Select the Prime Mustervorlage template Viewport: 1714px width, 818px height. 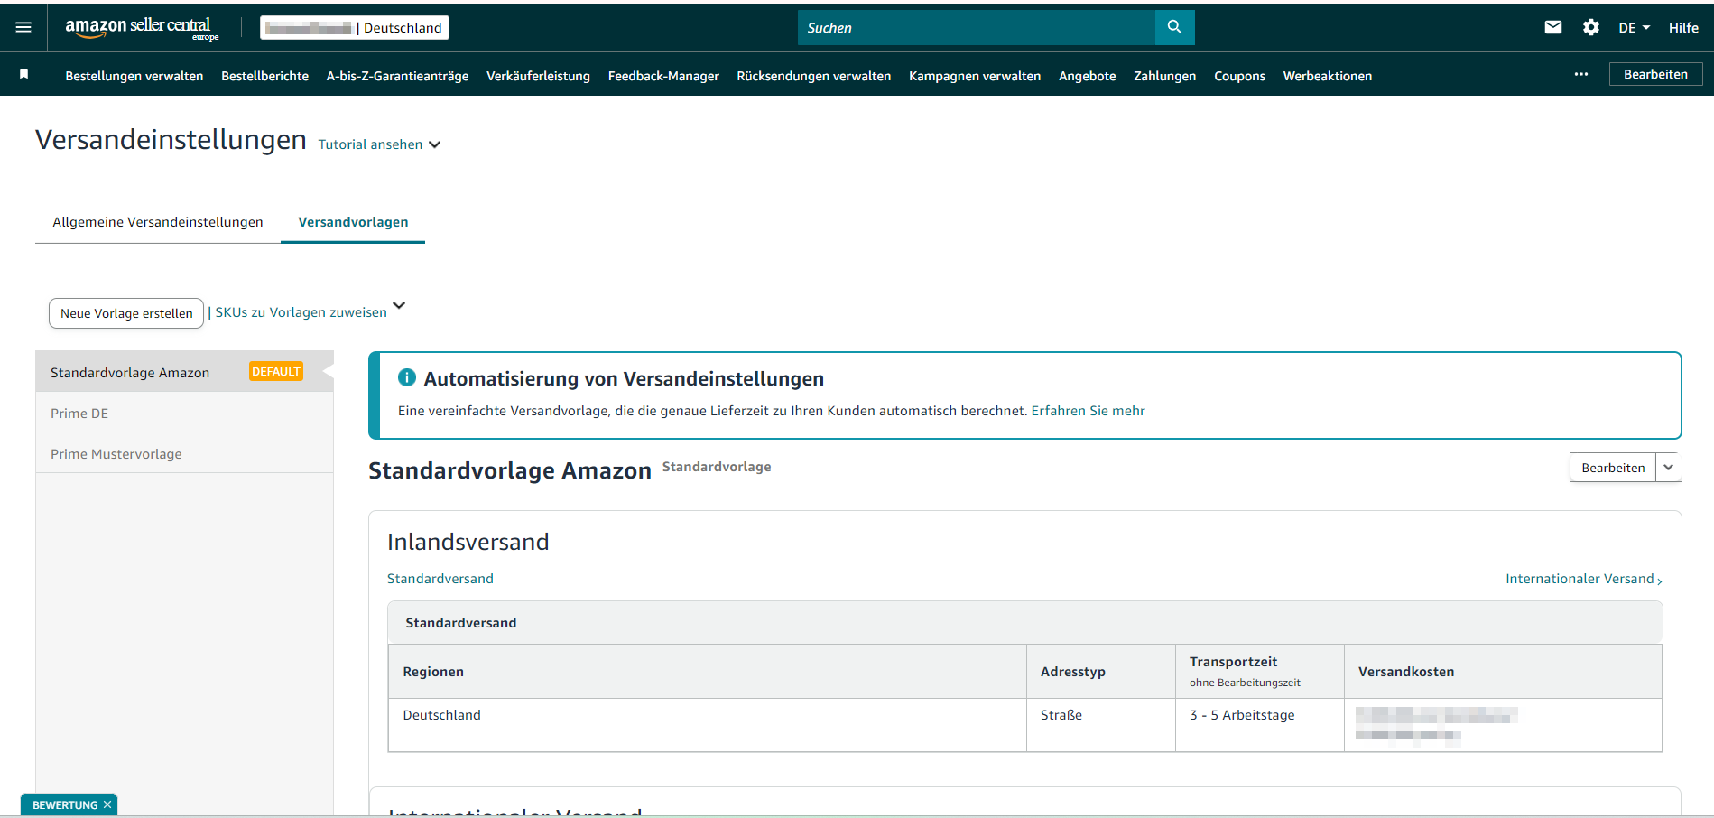click(x=116, y=454)
